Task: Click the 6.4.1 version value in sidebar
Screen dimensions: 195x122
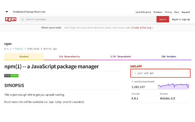Action: coord(135,98)
